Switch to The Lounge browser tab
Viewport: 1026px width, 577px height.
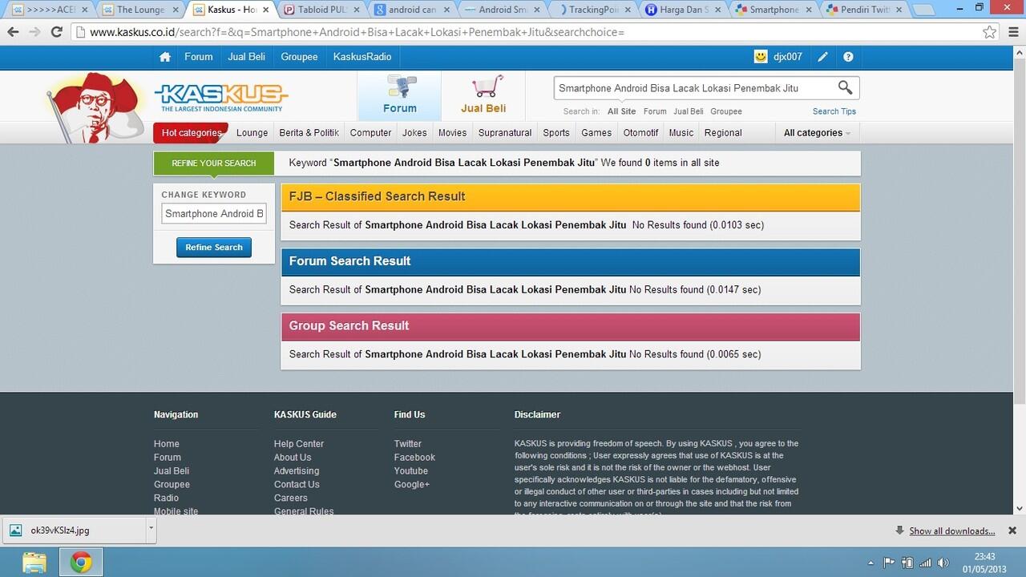[140, 10]
